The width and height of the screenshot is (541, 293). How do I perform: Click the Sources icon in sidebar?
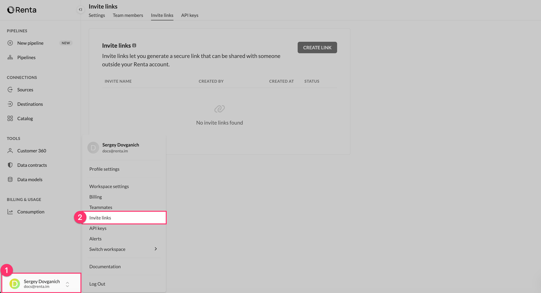(10, 89)
